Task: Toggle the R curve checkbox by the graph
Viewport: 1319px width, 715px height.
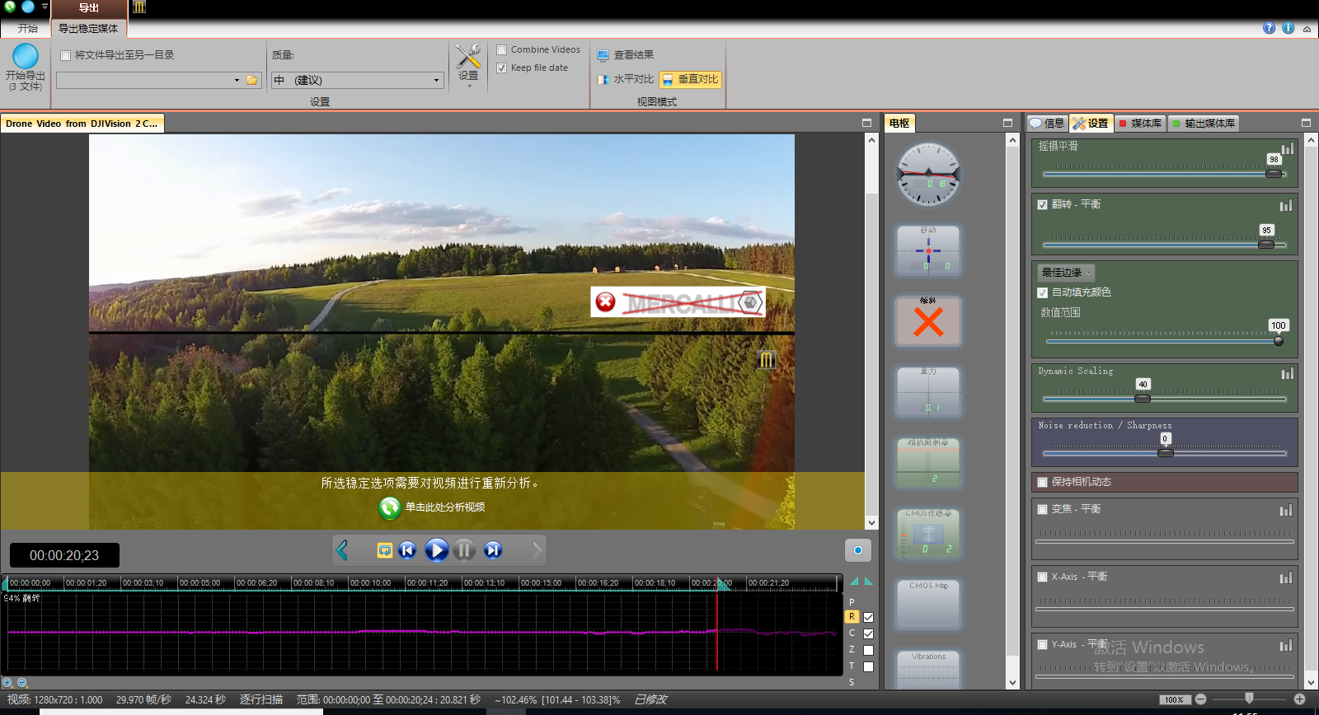Action: 868,617
